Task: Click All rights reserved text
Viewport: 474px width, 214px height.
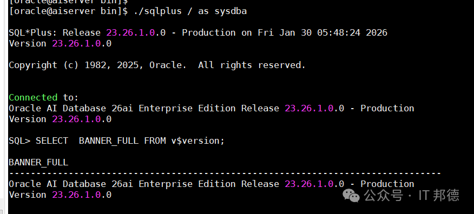Action: (252, 65)
